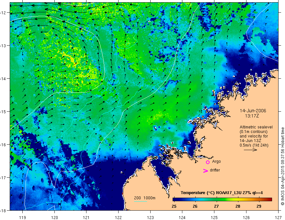This screenshot has width=285, height=220.
Task: Click color bar label '29'
Action: pyautogui.click(x=259, y=206)
